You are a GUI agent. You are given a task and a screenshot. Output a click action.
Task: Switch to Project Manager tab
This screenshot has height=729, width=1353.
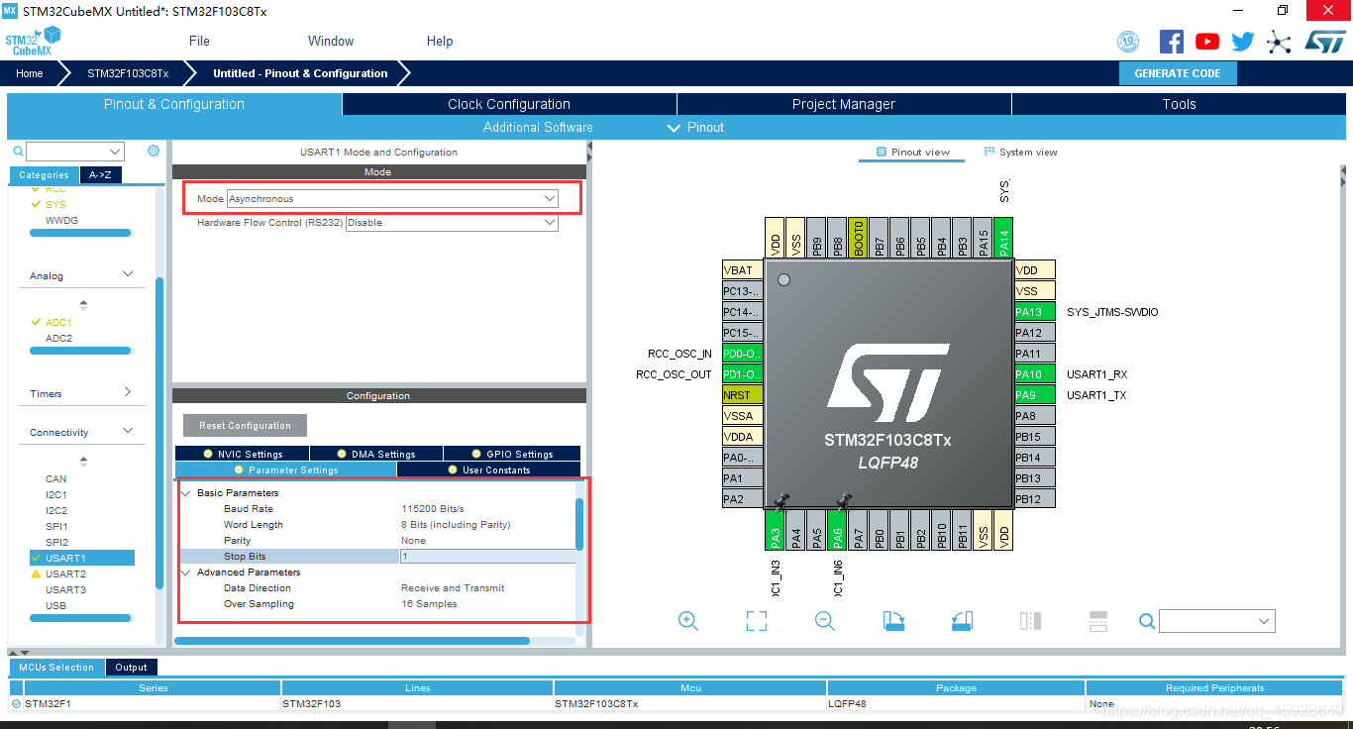click(x=844, y=104)
